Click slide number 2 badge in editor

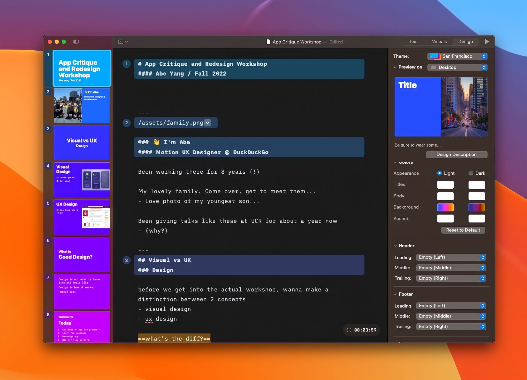click(126, 123)
